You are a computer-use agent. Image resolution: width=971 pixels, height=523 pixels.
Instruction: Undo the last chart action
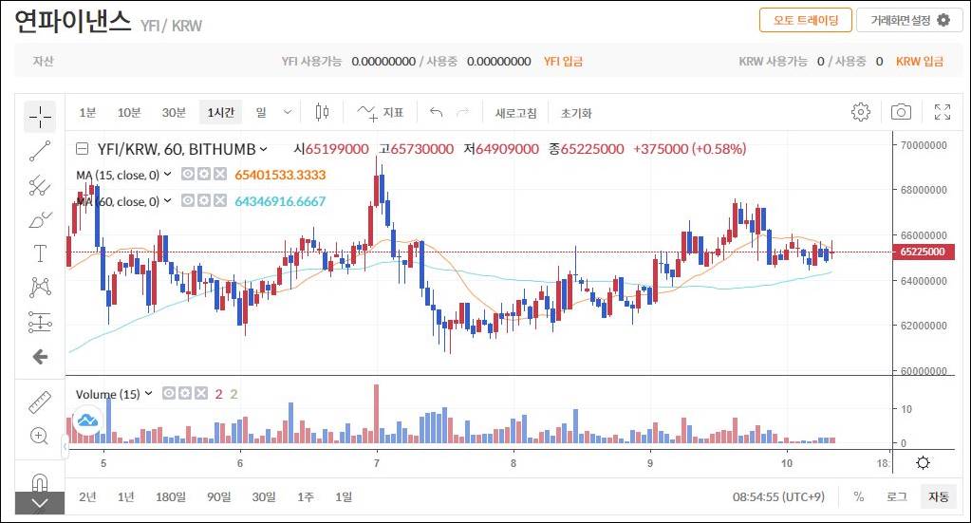[436, 113]
